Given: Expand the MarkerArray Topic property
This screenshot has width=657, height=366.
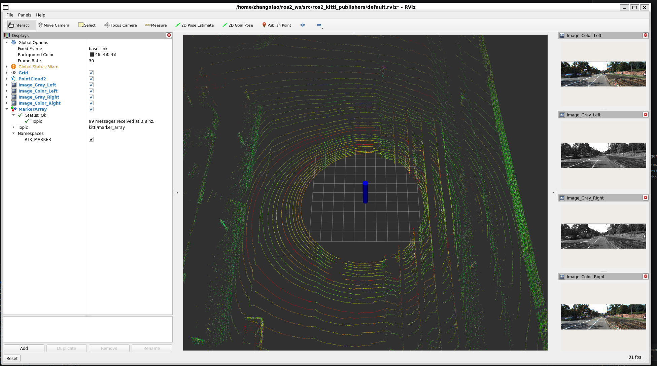Looking at the screenshot, I should click(x=13, y=127).
